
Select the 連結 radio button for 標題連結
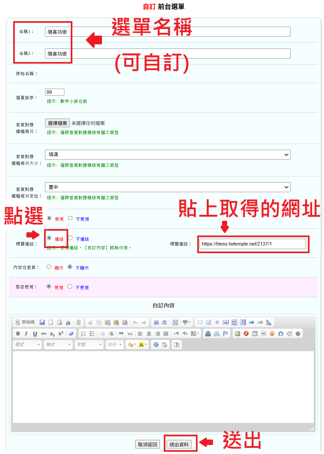[x=49, y=238]
